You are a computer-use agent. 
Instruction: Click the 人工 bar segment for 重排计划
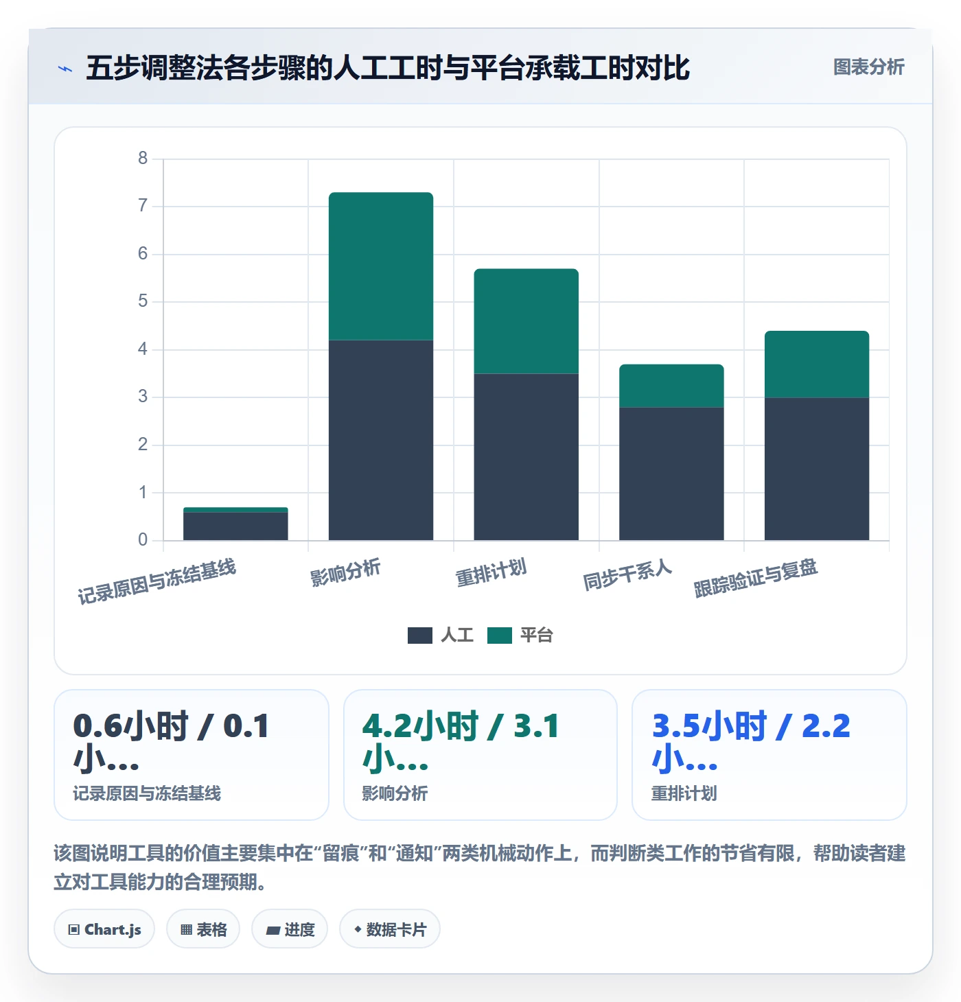[x=526, y=457]
